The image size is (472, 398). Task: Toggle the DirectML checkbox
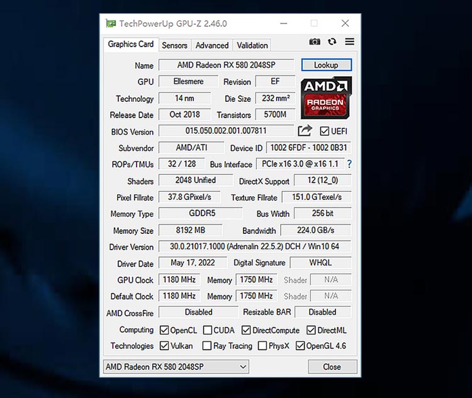(311, 330)
